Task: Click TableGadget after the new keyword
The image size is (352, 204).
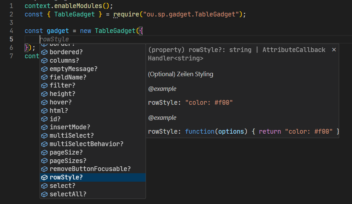Action: point(115,31)
